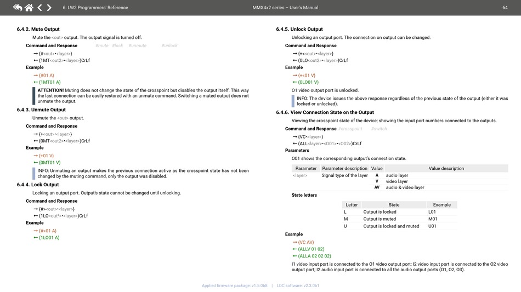Follow the #unlock tag link
The height and width of the screenshot is (292, 521).
(x=169, y=45)
